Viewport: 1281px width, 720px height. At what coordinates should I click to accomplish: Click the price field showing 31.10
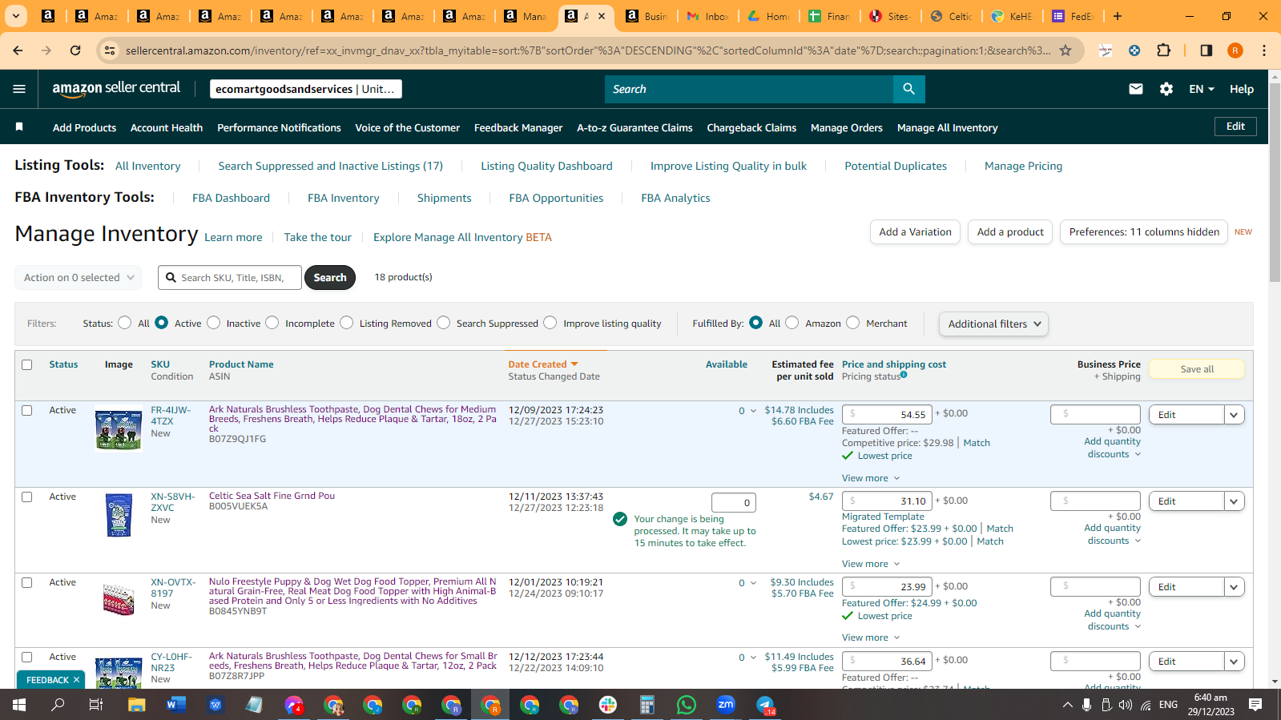pos(887,501)
